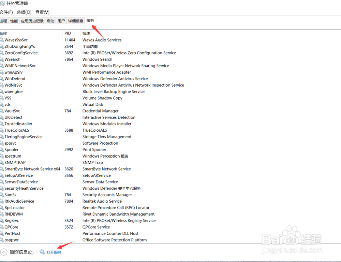
Task: Click the WSearch service gear icon
Action: coord(2,59)
